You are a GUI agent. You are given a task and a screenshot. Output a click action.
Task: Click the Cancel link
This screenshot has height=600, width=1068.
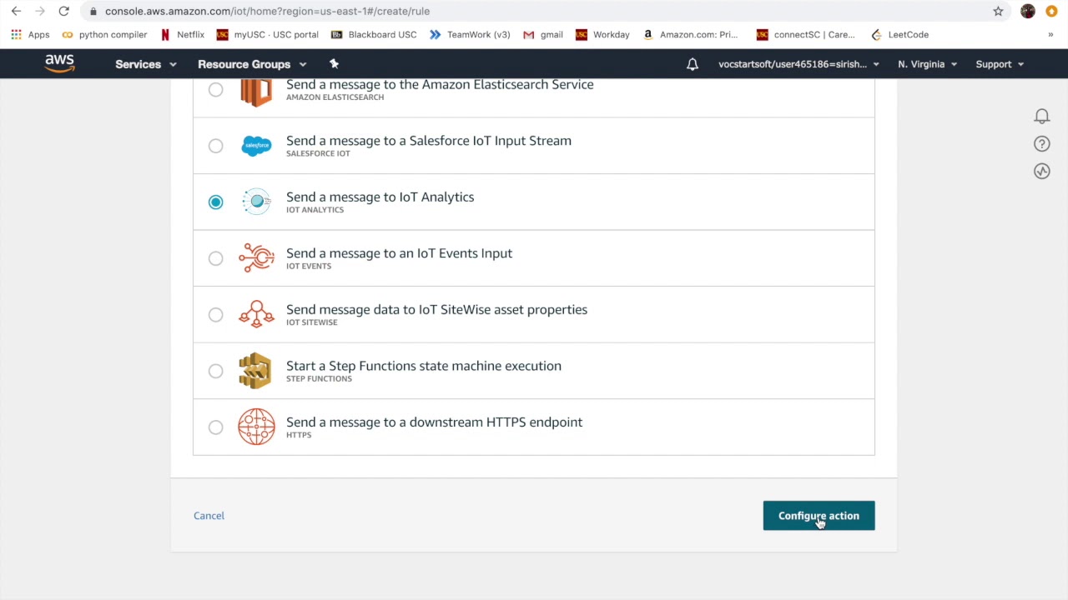[x=209, y=516]
